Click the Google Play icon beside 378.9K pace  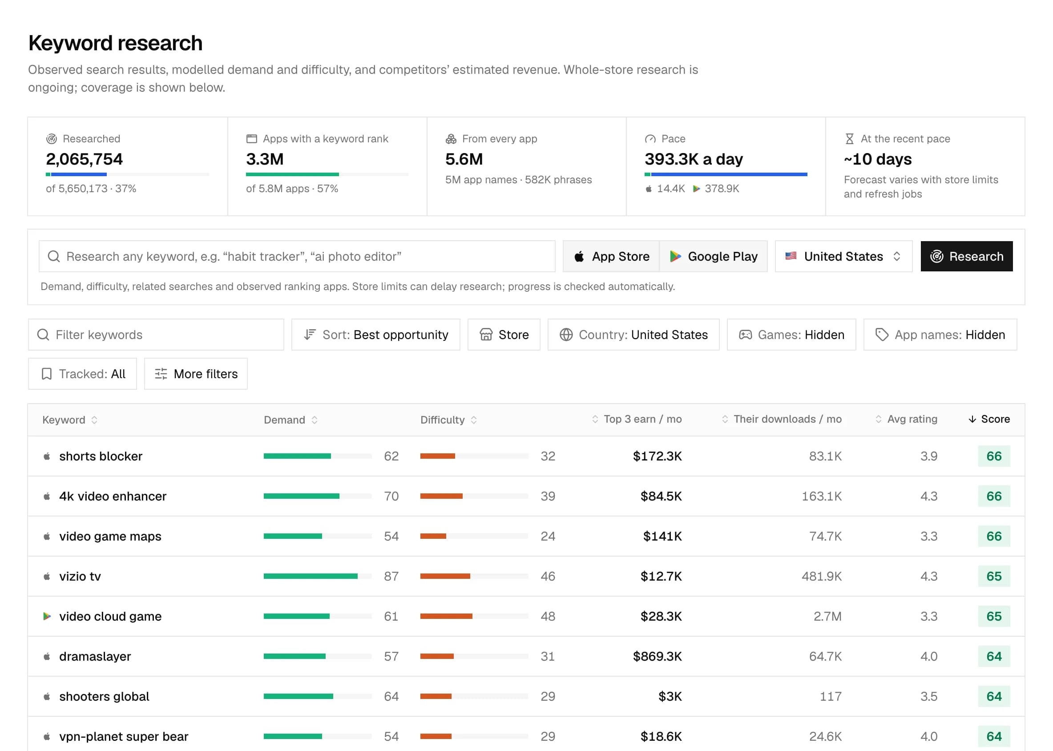pos(697,189)
